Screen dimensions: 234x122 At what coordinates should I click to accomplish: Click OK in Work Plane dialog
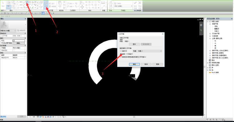(x=134, y=64)
